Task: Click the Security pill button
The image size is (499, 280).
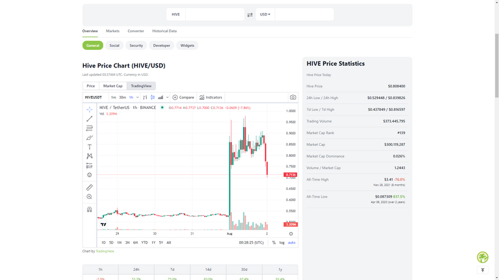Action: tap(136, 45)
